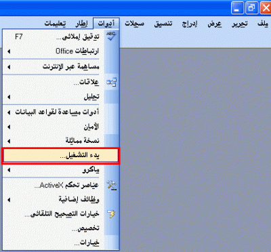271x252 pixels.
Task: Open the تعليمات (Help) menu
Action: coord(55,24)
